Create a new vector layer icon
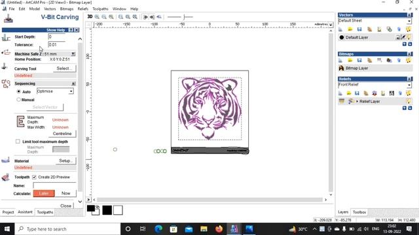 [x=340, y=29]
